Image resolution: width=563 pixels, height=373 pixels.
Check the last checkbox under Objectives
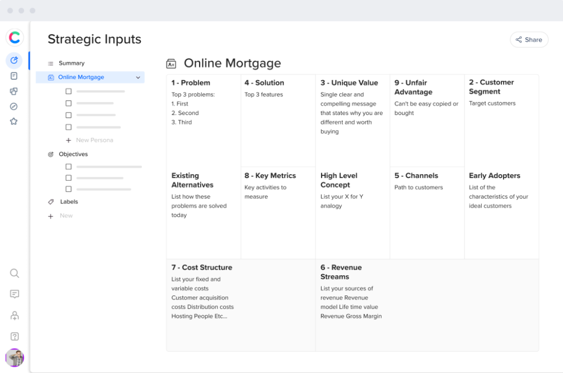(68, 190)
